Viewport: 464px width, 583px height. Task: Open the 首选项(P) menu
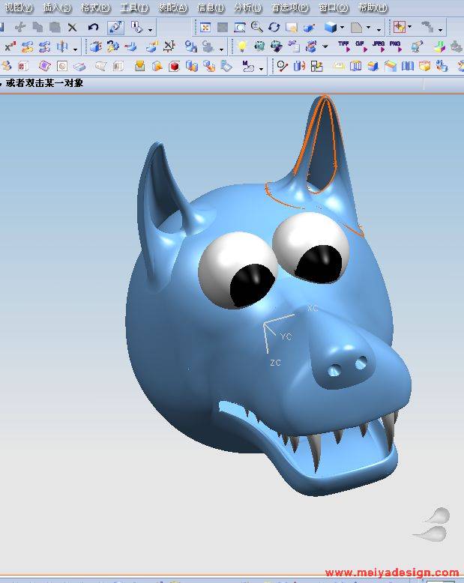coord(289,7)
